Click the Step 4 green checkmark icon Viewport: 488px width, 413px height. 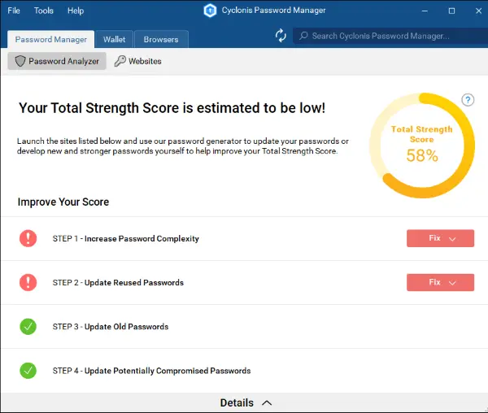[x=28, y=371]
